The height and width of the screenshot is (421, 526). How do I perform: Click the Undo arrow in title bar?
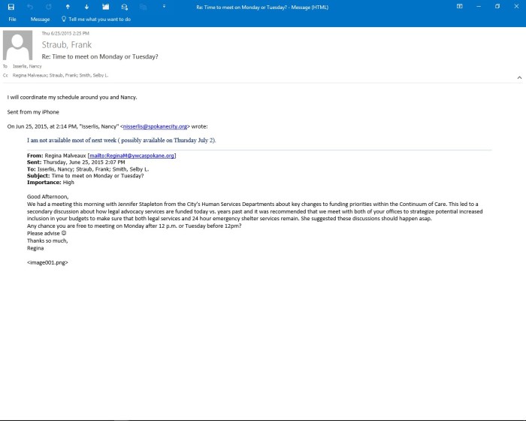pos(30,6)
